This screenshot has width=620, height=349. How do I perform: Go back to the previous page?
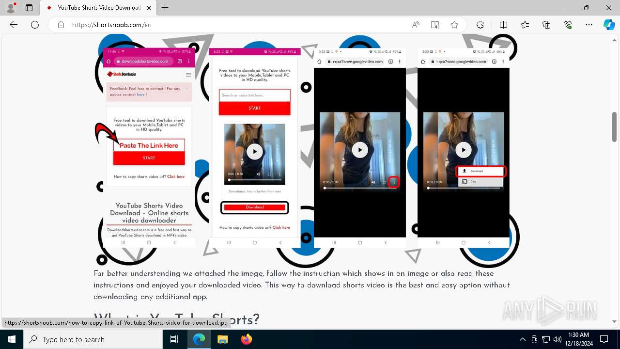click(x=14, y=25)
